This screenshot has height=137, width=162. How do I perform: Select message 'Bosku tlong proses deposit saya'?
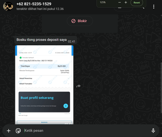click(x=46, y=40)
